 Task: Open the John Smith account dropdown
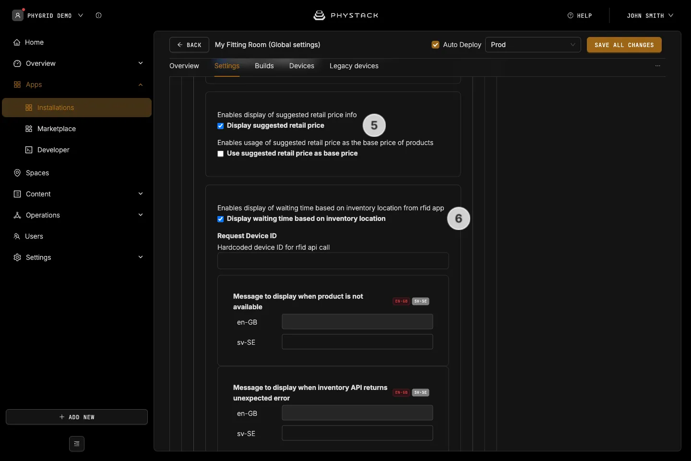tap(650, 15)
